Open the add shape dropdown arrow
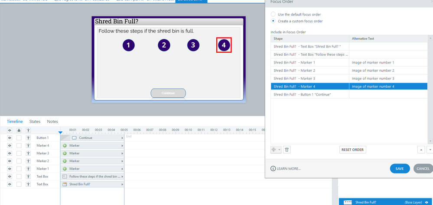 pyautogui.click(x=279, y=150)
